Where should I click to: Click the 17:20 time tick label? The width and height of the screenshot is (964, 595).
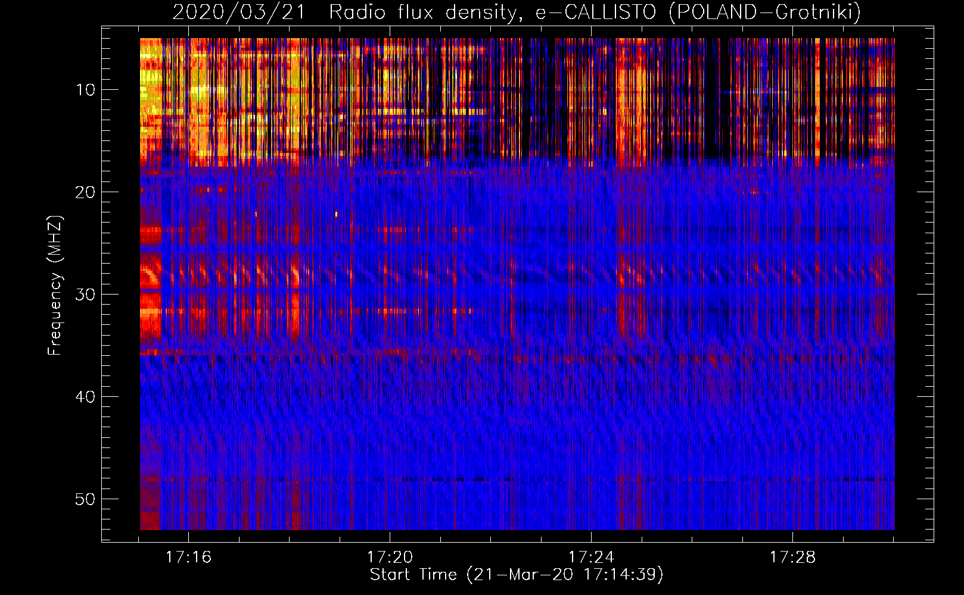[x=390, y=558]
